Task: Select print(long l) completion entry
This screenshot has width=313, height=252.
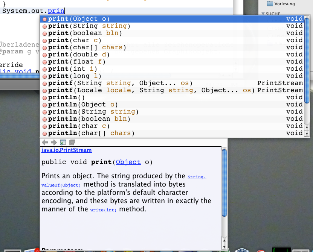Action: coord(172,76)
